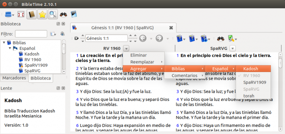Add Kadosh from the submenu
This screenshot has width=285, height=134.
253,69
